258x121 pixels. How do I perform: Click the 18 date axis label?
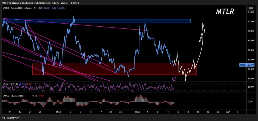pos(188,112)
